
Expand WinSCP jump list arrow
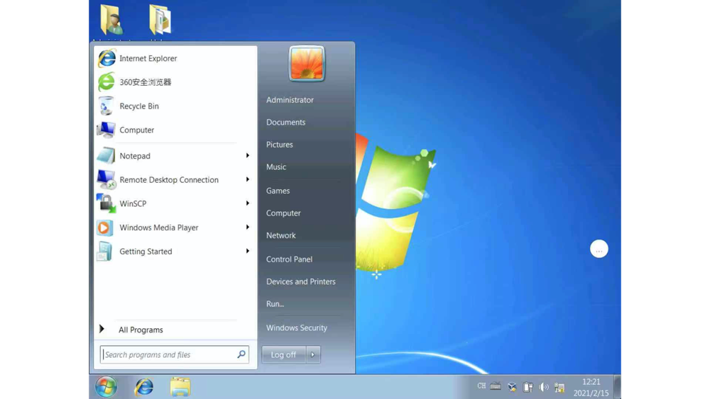point(248,203)
